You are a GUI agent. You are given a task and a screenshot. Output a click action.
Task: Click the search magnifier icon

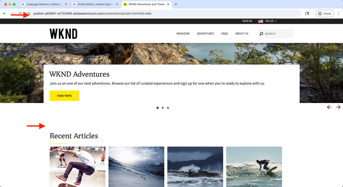point(261,34)
